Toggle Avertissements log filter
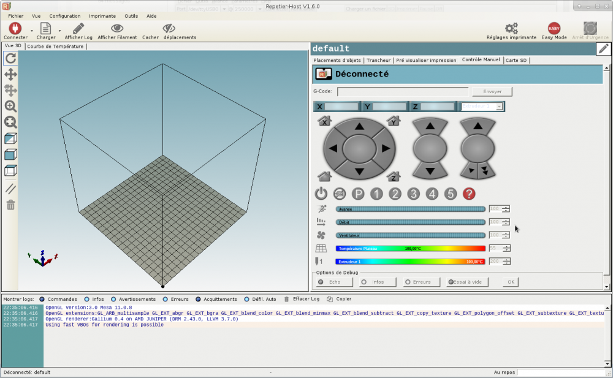This screenshot has height=378, width=613. point(133,299)
